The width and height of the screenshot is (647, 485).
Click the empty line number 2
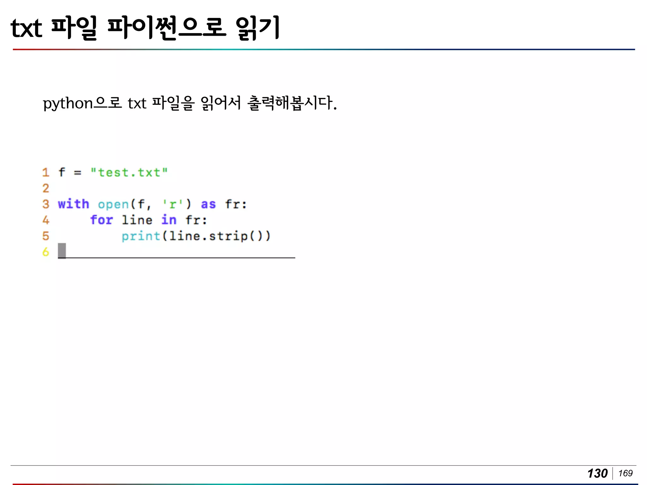(46, 189)
